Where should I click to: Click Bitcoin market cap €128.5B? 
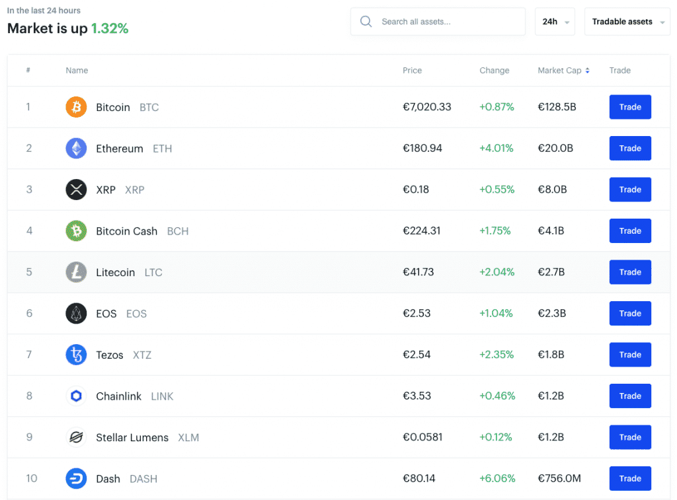[x=557, y=107]
